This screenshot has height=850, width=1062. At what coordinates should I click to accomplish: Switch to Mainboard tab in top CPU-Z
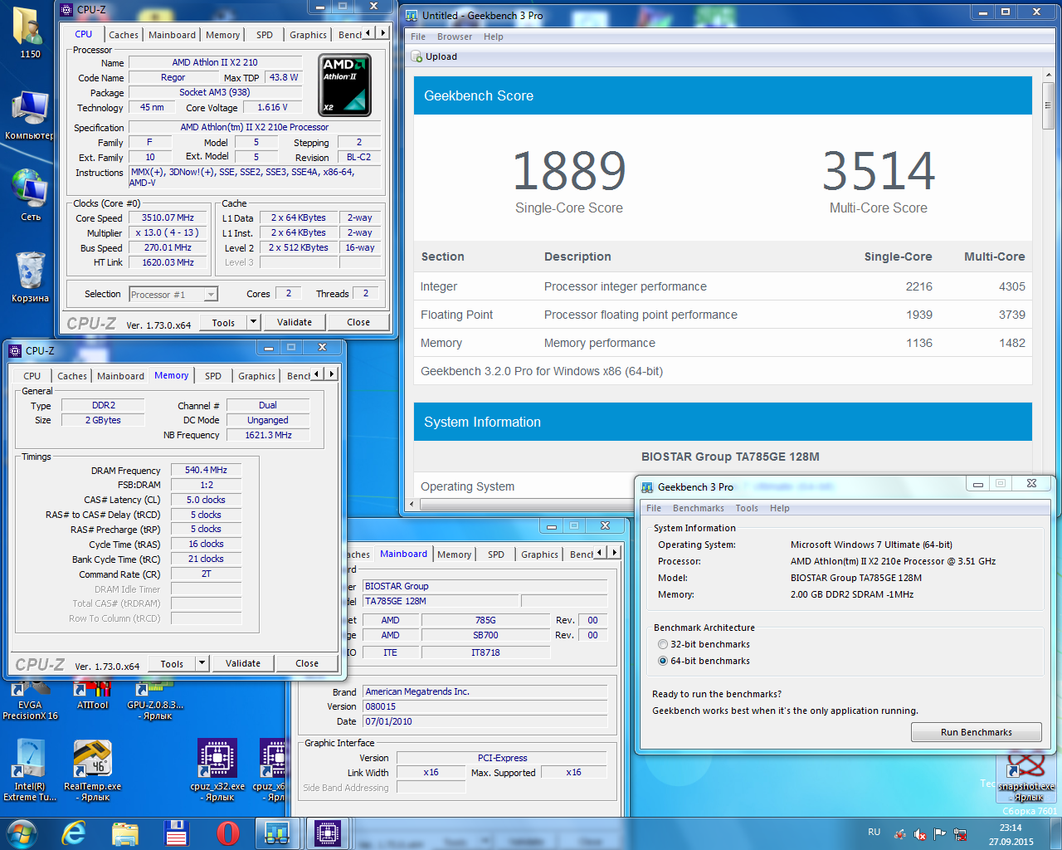pyautogui.click(x=172, y=35)
